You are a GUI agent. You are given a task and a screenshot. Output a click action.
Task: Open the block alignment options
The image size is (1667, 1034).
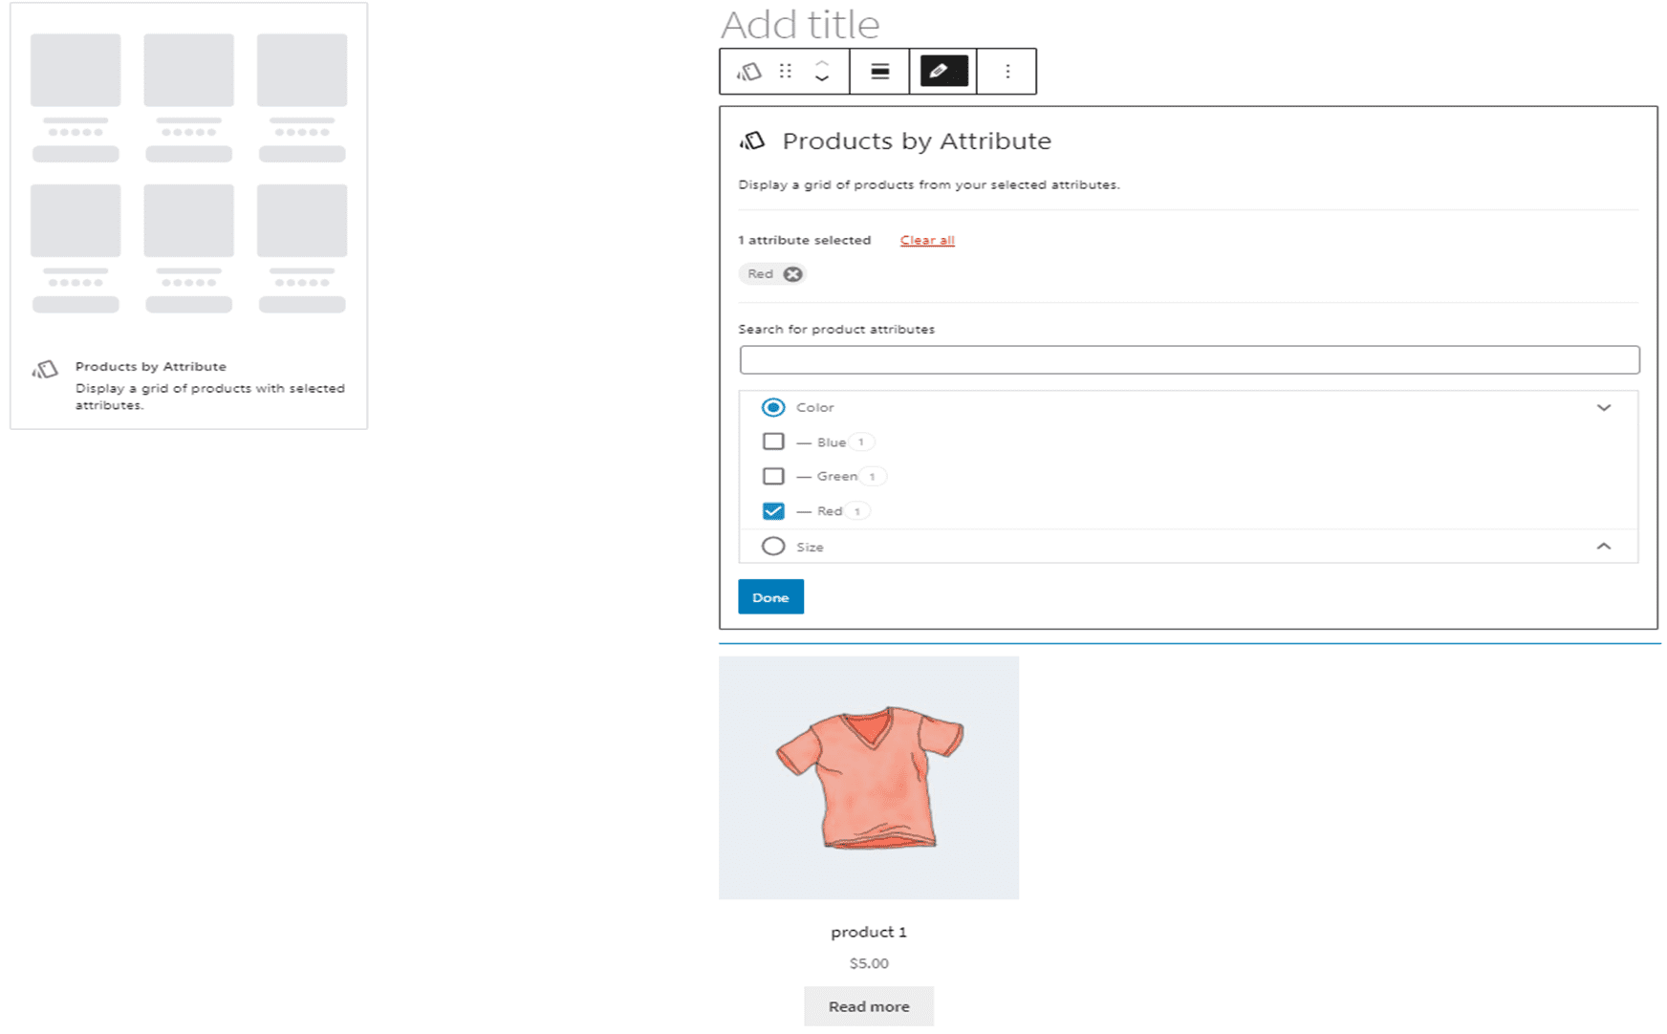[879, 72]
